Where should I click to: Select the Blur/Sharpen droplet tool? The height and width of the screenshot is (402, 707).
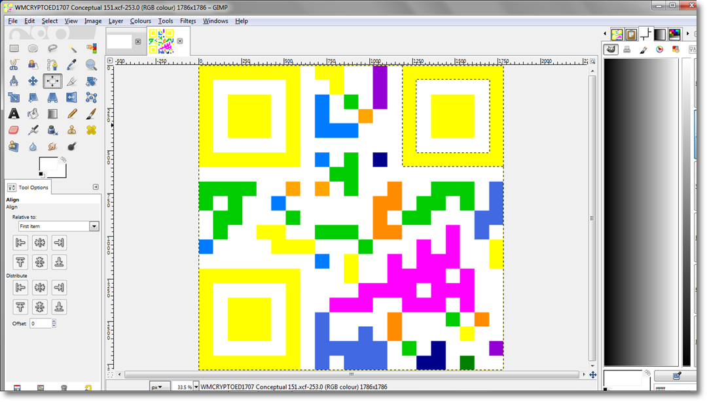tap(33, 146)
